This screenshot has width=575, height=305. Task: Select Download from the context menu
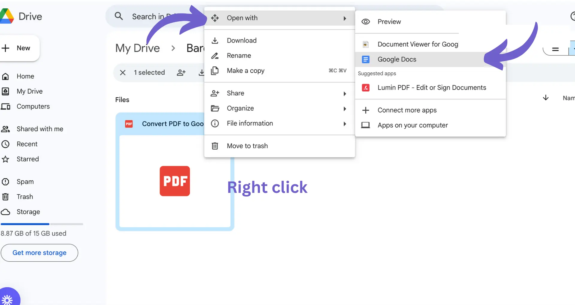(x=279, y=40)
